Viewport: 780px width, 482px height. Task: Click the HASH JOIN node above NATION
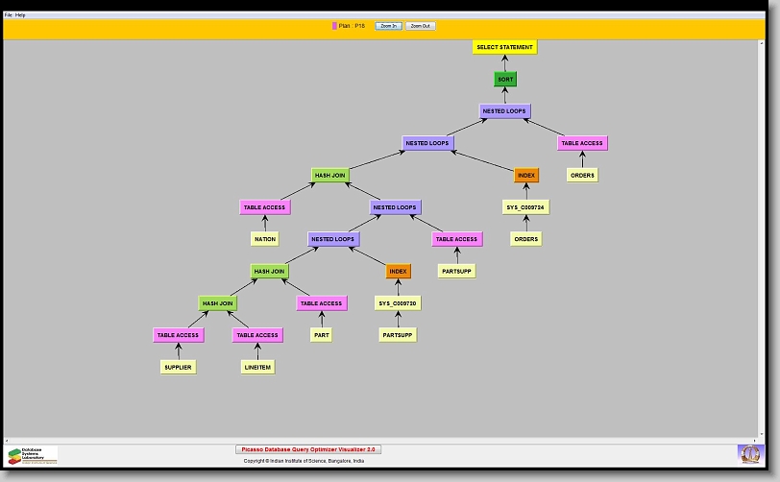[x=330, y=176]
